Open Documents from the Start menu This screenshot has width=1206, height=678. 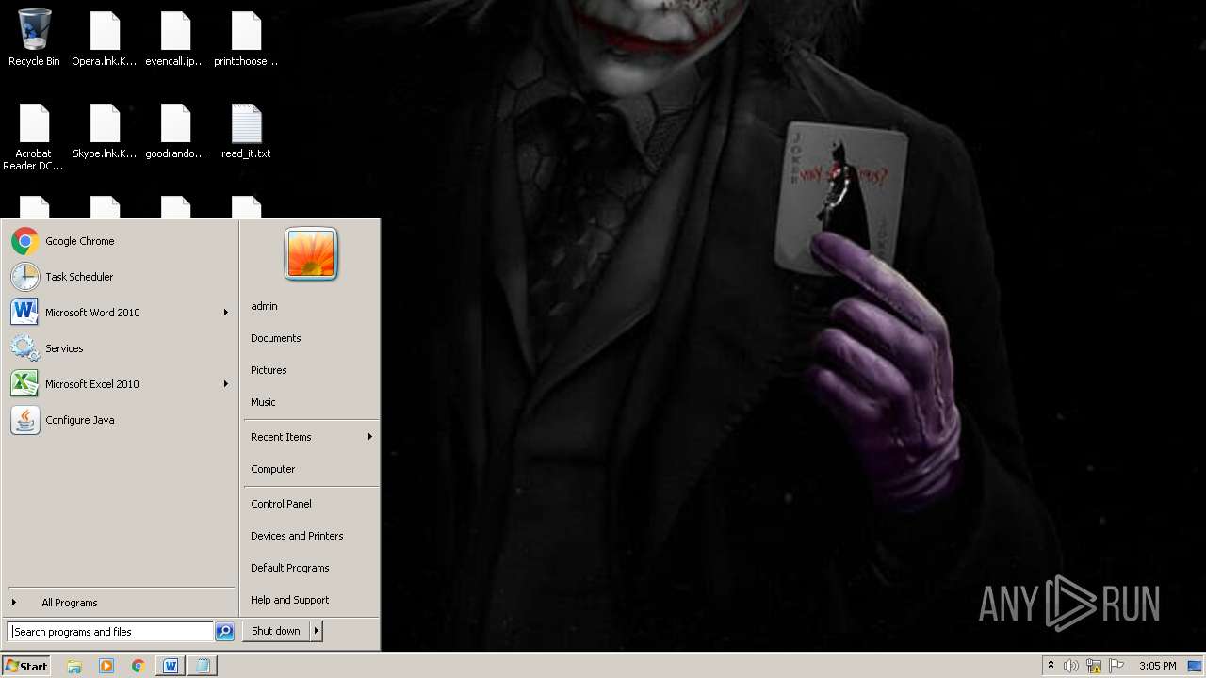coord(311,338)
